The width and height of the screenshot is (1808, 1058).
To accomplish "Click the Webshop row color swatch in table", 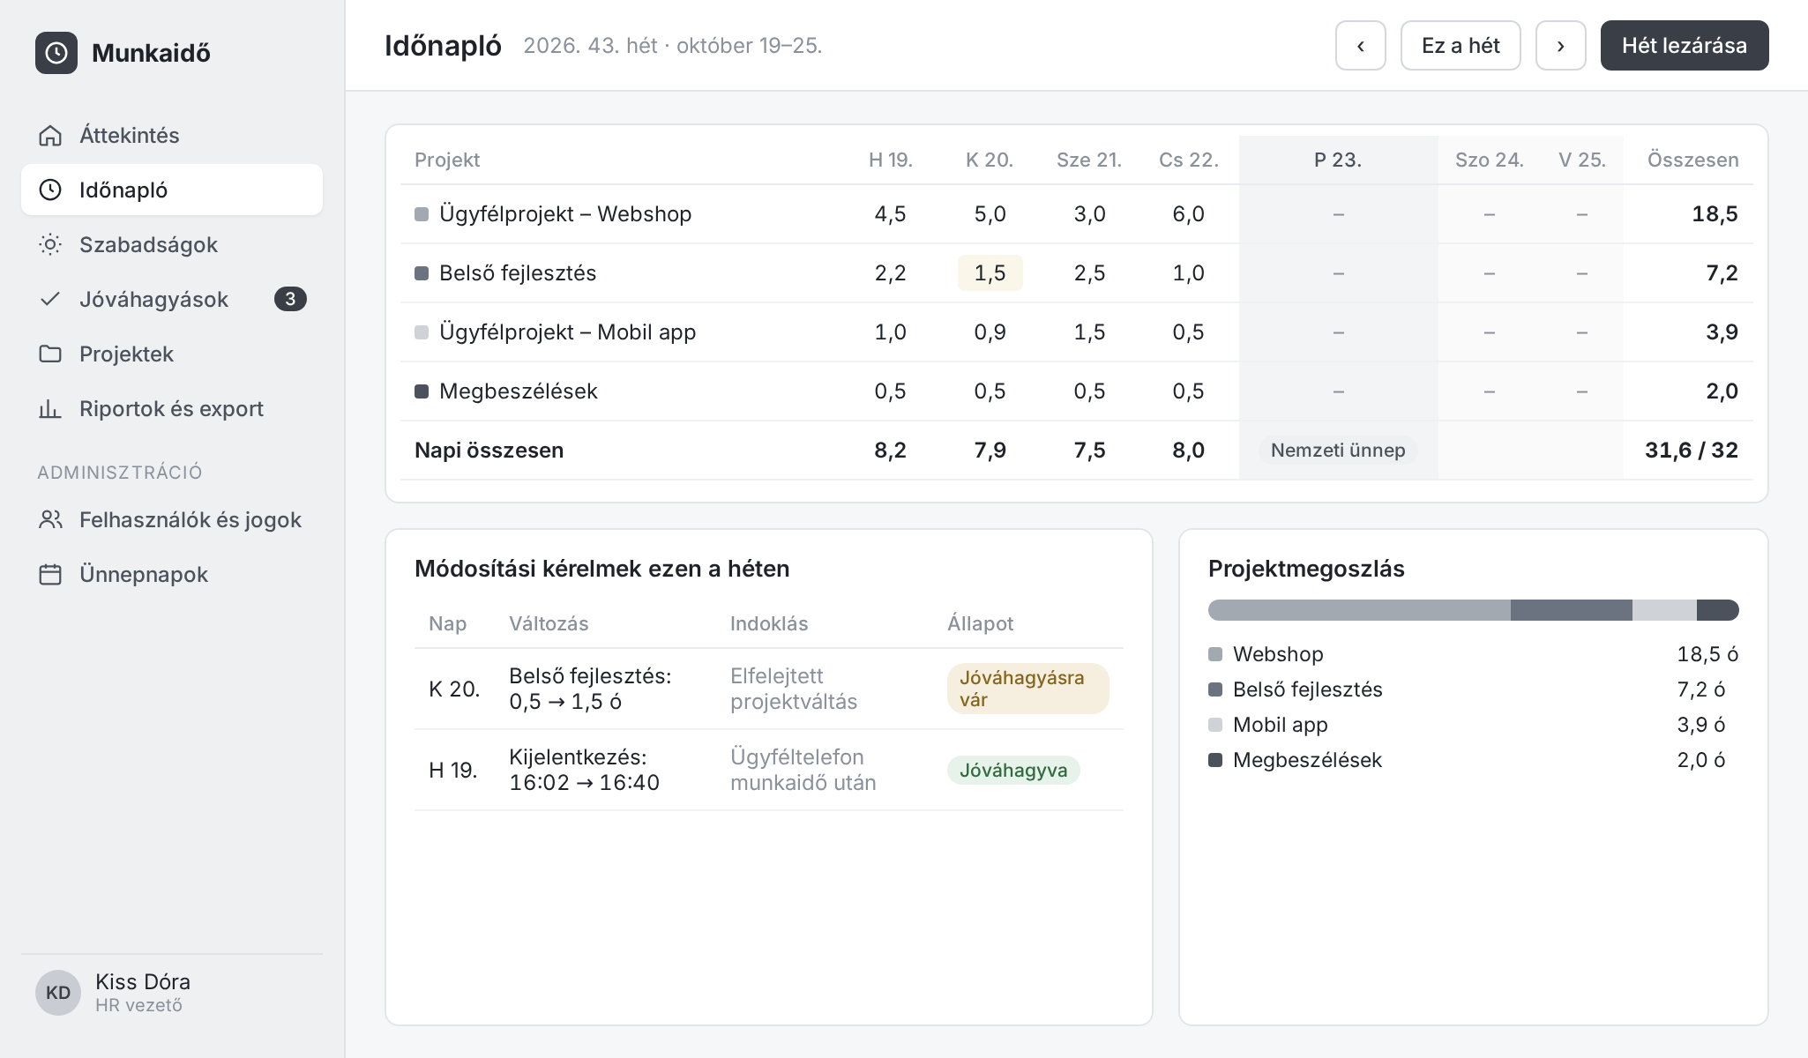I will click(x=422, y=214).
